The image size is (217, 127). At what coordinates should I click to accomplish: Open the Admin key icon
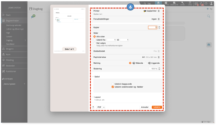click(x=182, y=4)
